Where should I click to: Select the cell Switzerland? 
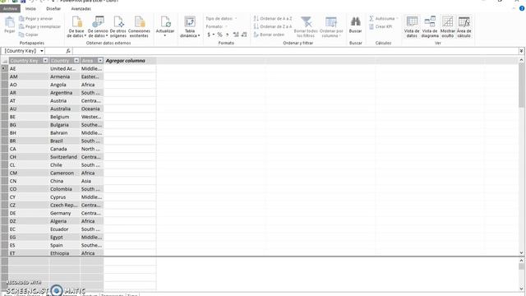tap(64, 157)
